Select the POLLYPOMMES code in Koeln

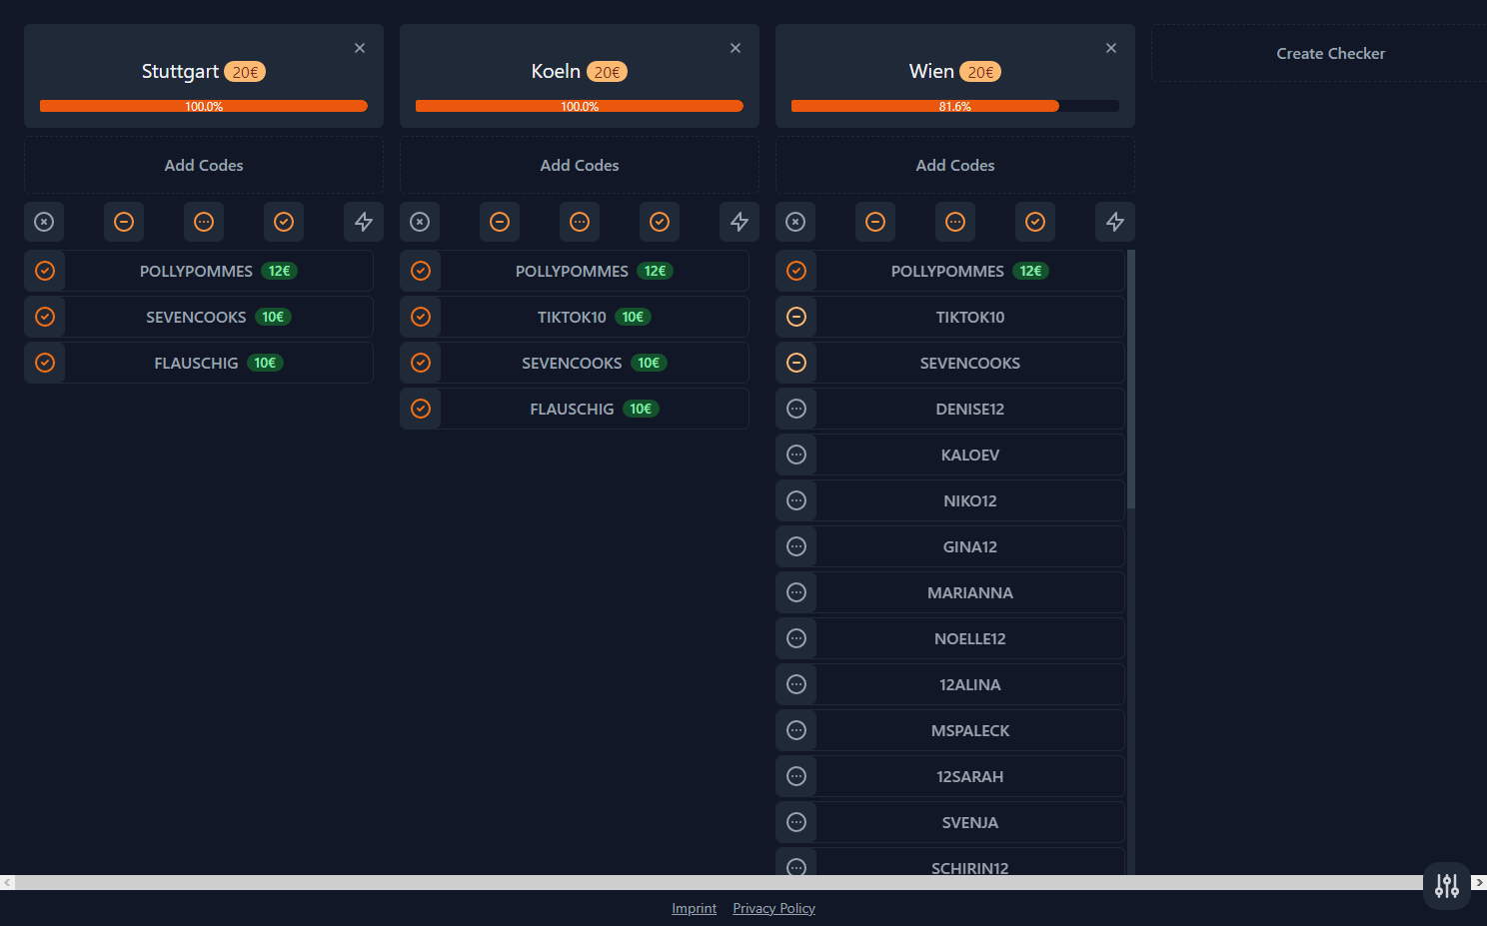(x=594, y=271)
